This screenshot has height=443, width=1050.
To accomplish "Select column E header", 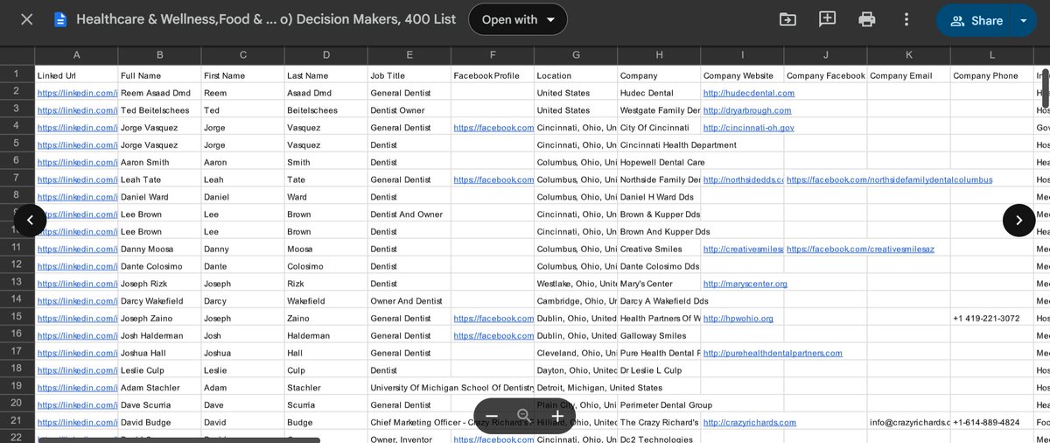I will tap(409, 55).
